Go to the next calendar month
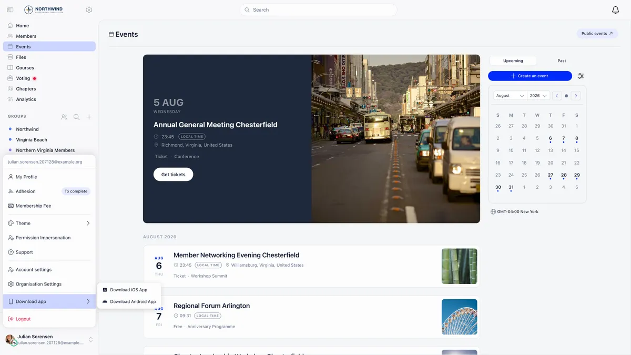This screenshot has width=631, height=355. click(576, 96)
